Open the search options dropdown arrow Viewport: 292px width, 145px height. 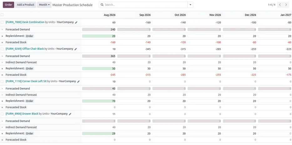[190, 5]
